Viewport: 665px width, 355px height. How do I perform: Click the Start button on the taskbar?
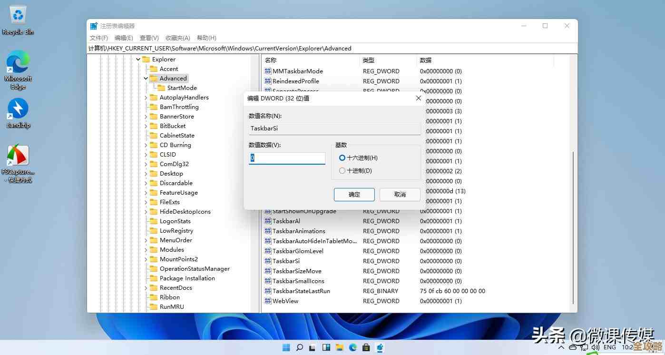coord(286,347)
